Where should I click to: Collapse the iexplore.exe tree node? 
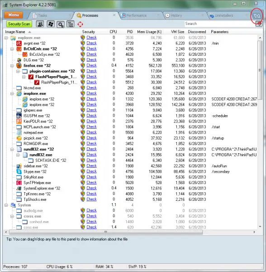[x=12, y=94]
